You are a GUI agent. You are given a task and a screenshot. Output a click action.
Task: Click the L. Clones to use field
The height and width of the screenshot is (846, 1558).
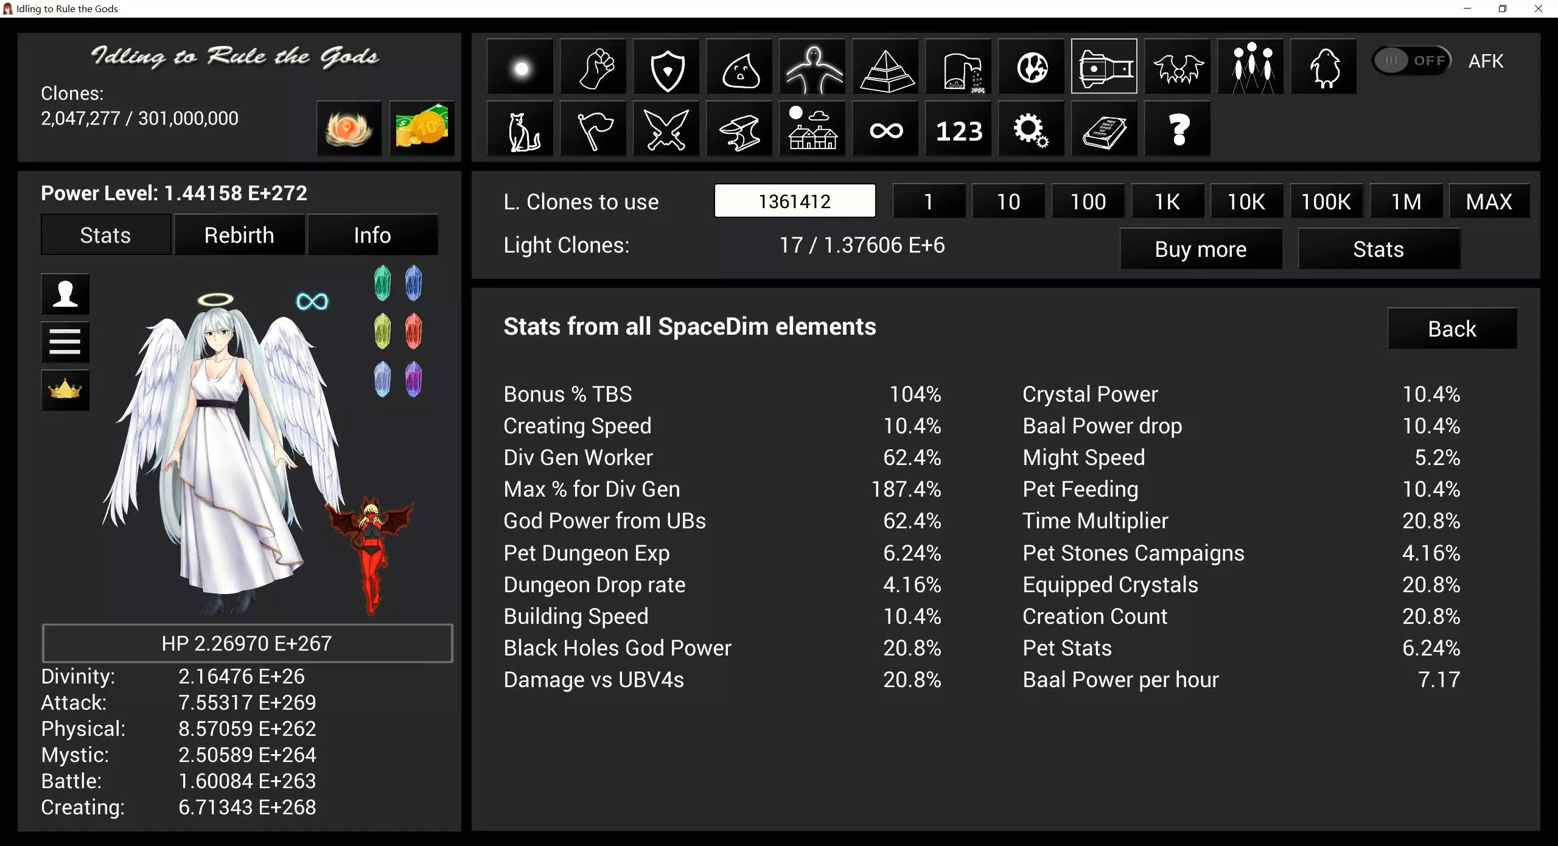[x=795, y=201]
